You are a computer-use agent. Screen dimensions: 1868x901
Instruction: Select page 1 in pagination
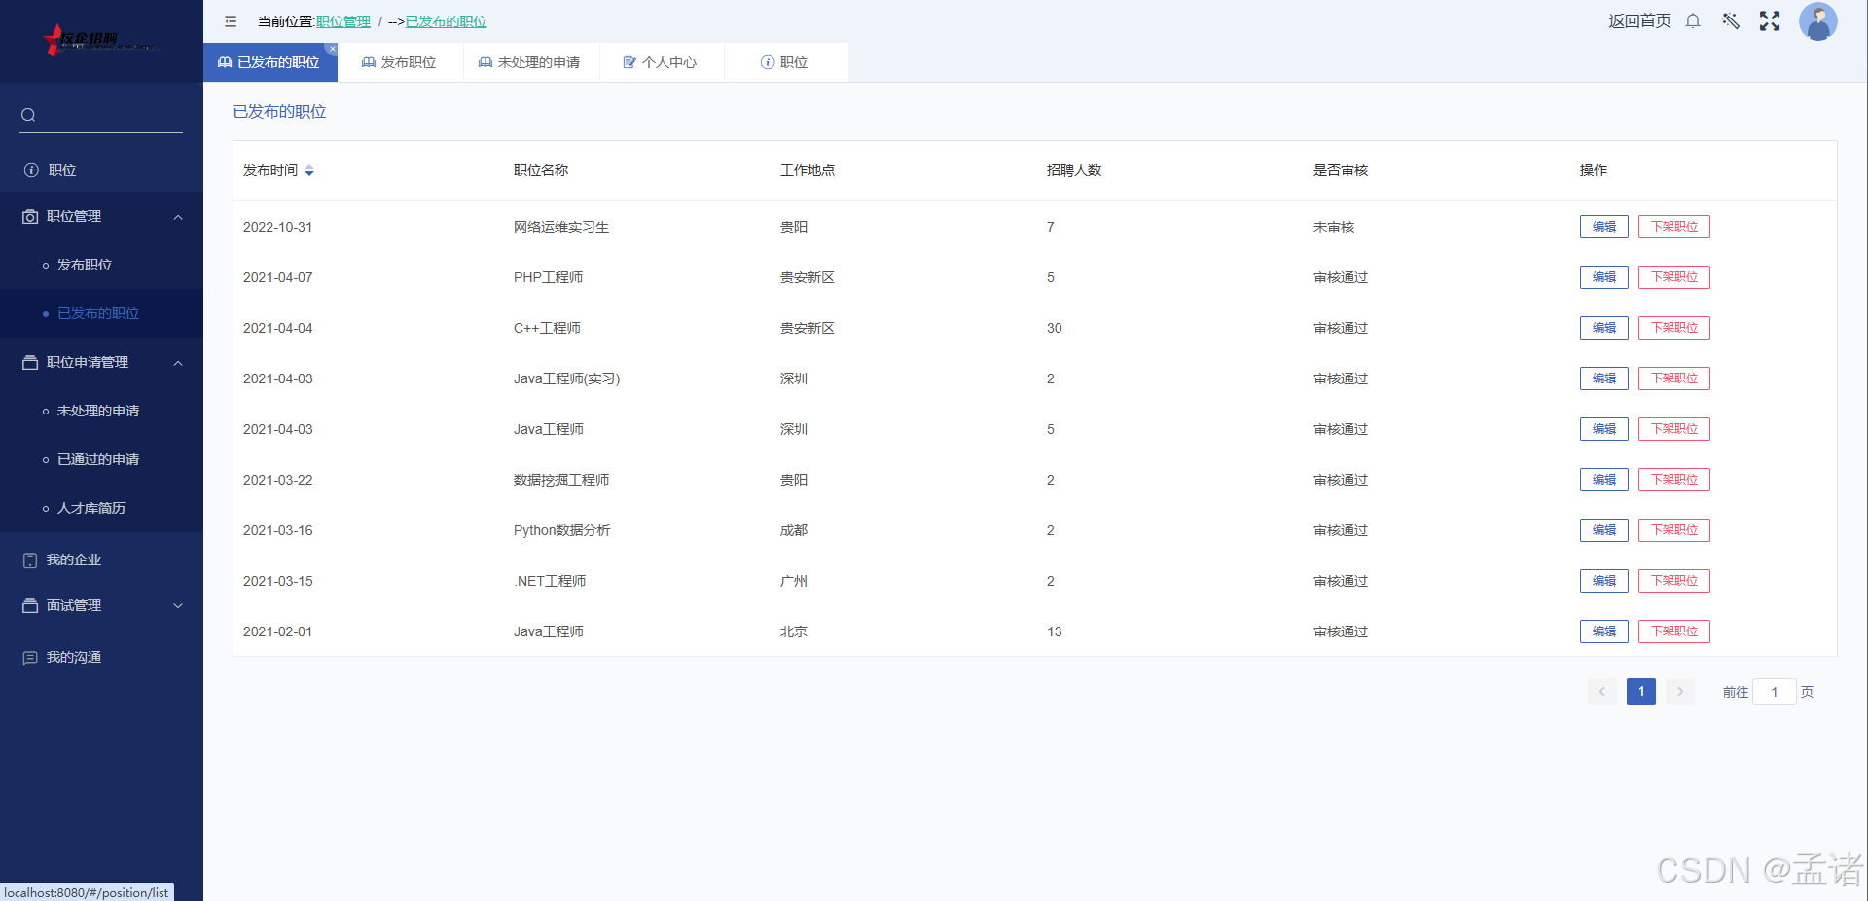(x=1640, y=692)
